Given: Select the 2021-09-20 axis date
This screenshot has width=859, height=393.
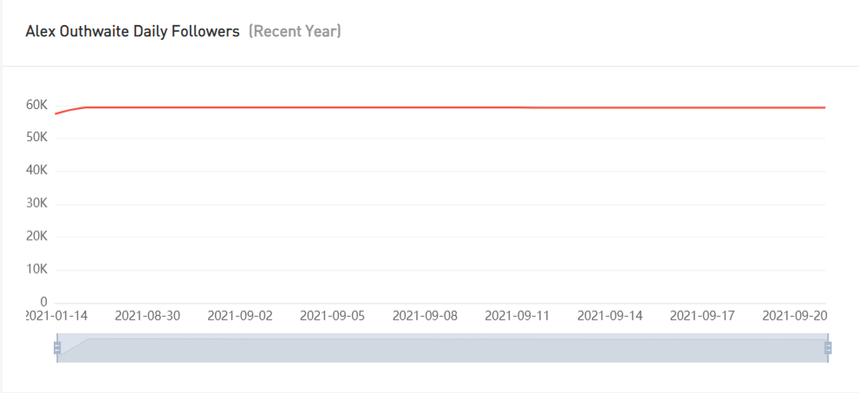Looking at the screenshot, I should [794, 316].
